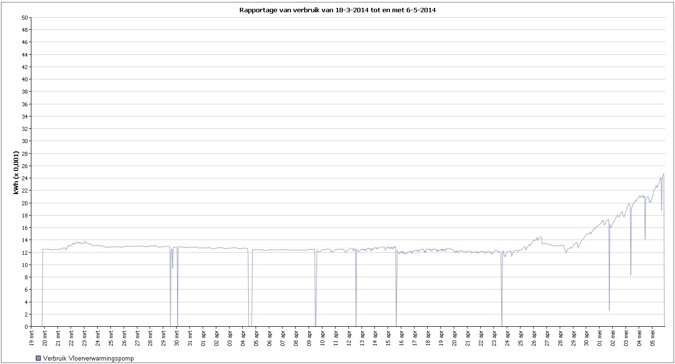The image size is (675, 364).
Task: Select the '0' value on the y-axis
Action: click(26, 326)
